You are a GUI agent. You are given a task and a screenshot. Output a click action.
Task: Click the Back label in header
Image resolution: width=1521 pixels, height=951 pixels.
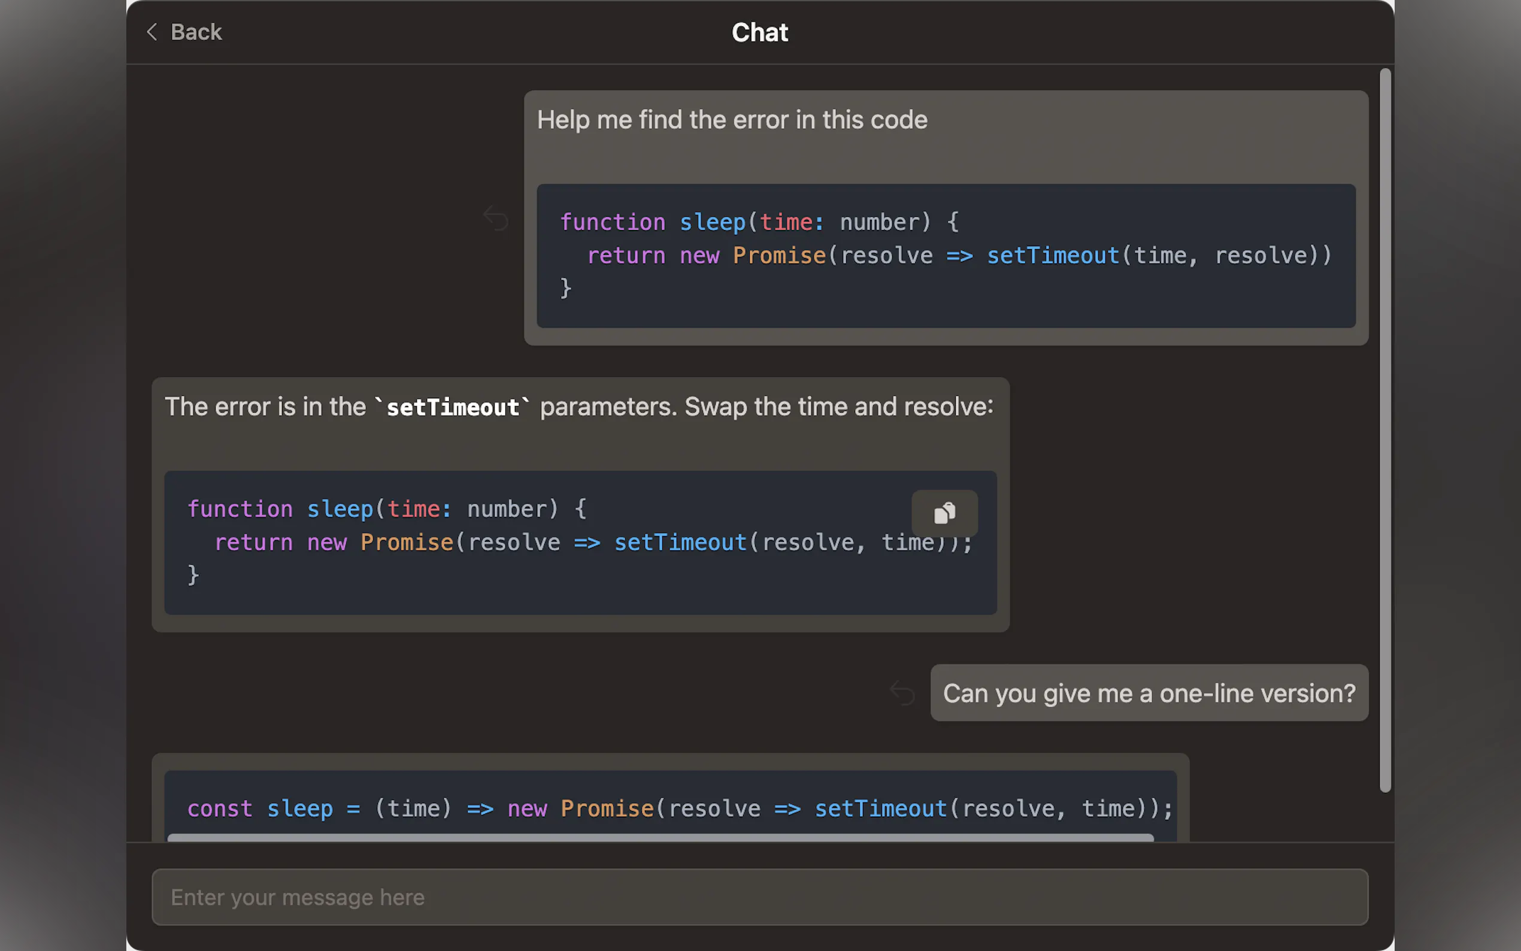coord(196,32)
